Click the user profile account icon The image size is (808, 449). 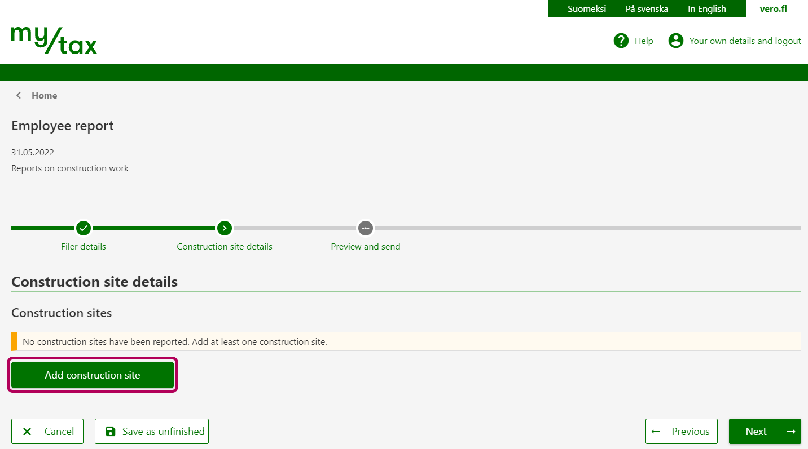[675, 41]
